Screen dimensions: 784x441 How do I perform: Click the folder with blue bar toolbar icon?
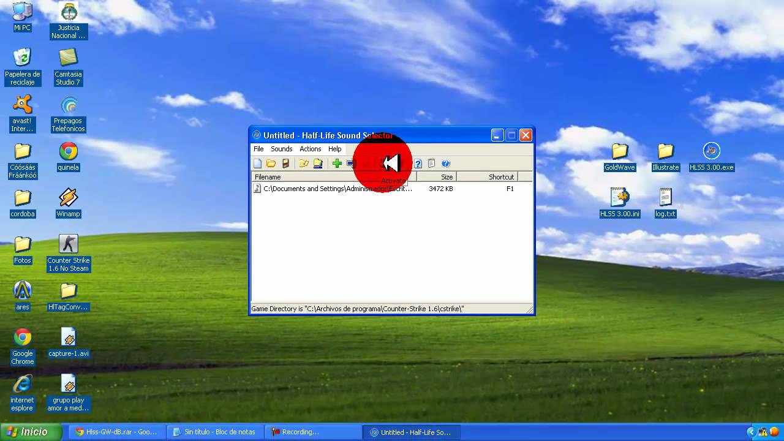tap(318, 164)
